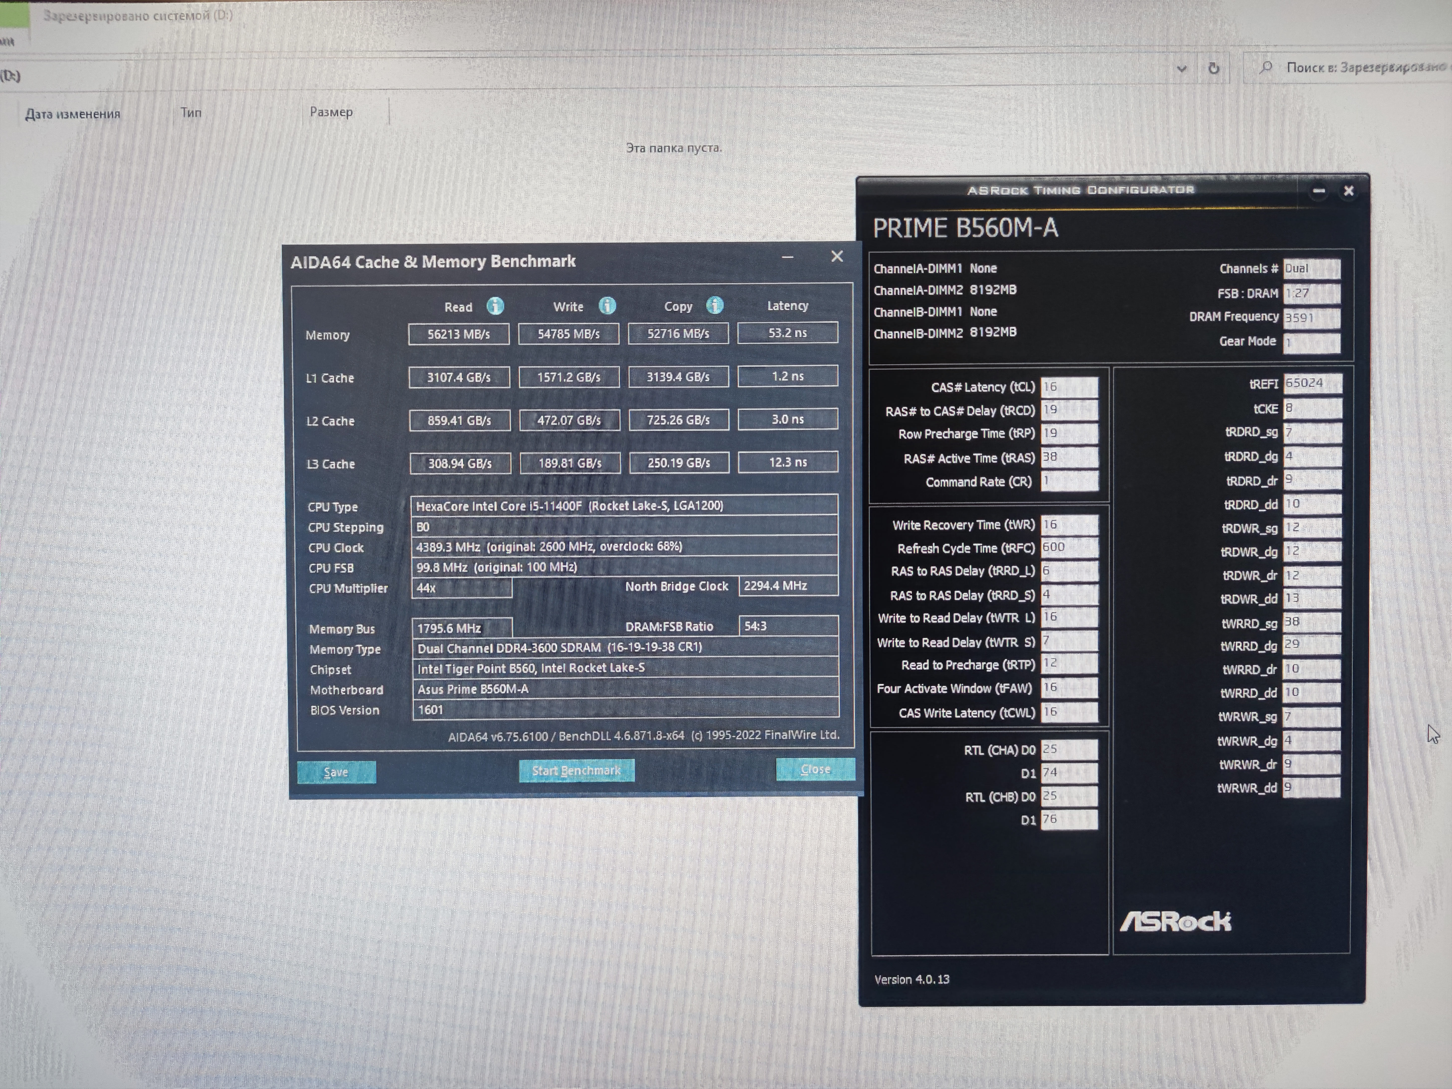Click the Write info icon
Image resolution: width=1452 pixels, height=1089 pixels.
607,305
